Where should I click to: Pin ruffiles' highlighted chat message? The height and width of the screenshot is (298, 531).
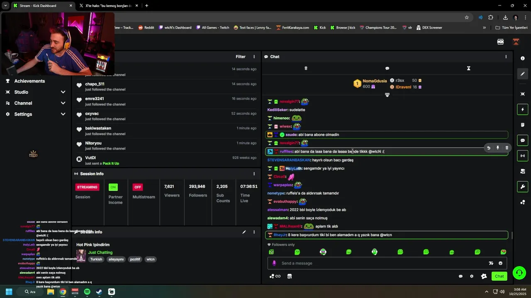coord(497,148)
